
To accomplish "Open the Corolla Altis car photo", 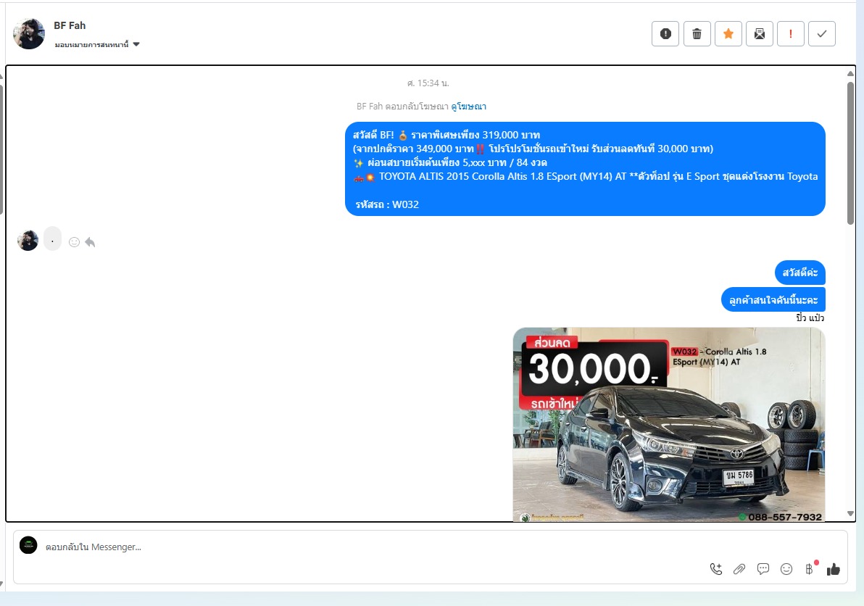I will tap(669, 424).
